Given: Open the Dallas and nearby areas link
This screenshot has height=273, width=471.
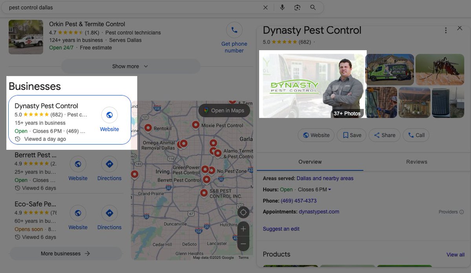Looking at the screenshot, I should click(x=325, y=178).
